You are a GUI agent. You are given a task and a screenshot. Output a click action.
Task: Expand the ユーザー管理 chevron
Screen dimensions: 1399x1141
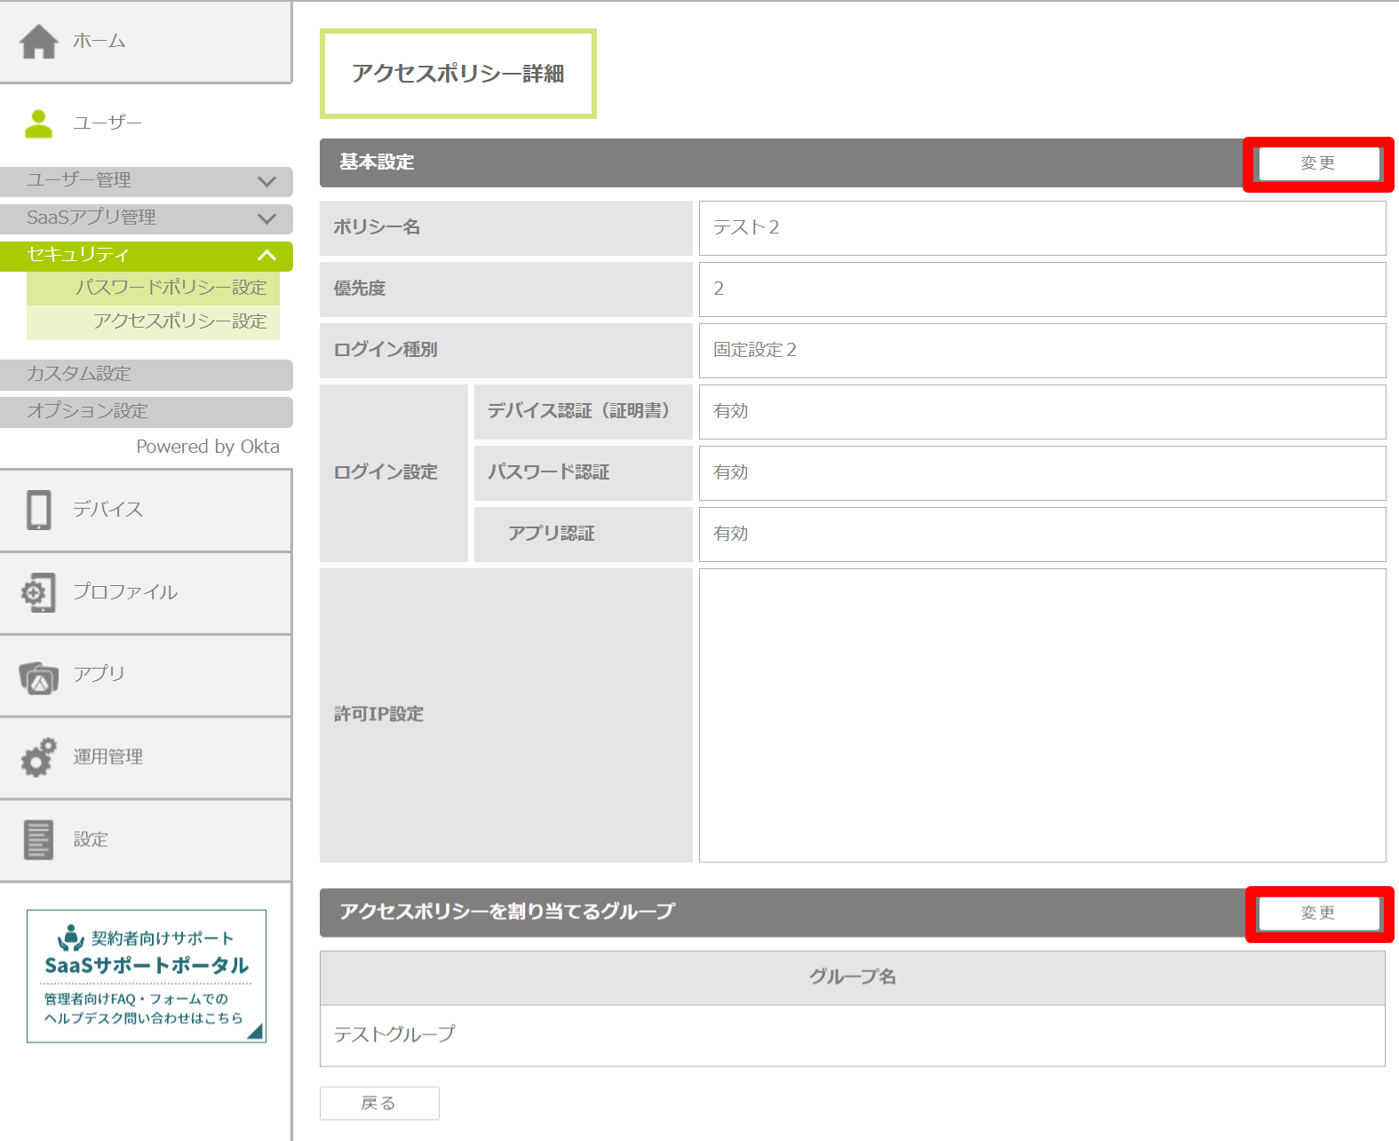[x=266, y=181]
